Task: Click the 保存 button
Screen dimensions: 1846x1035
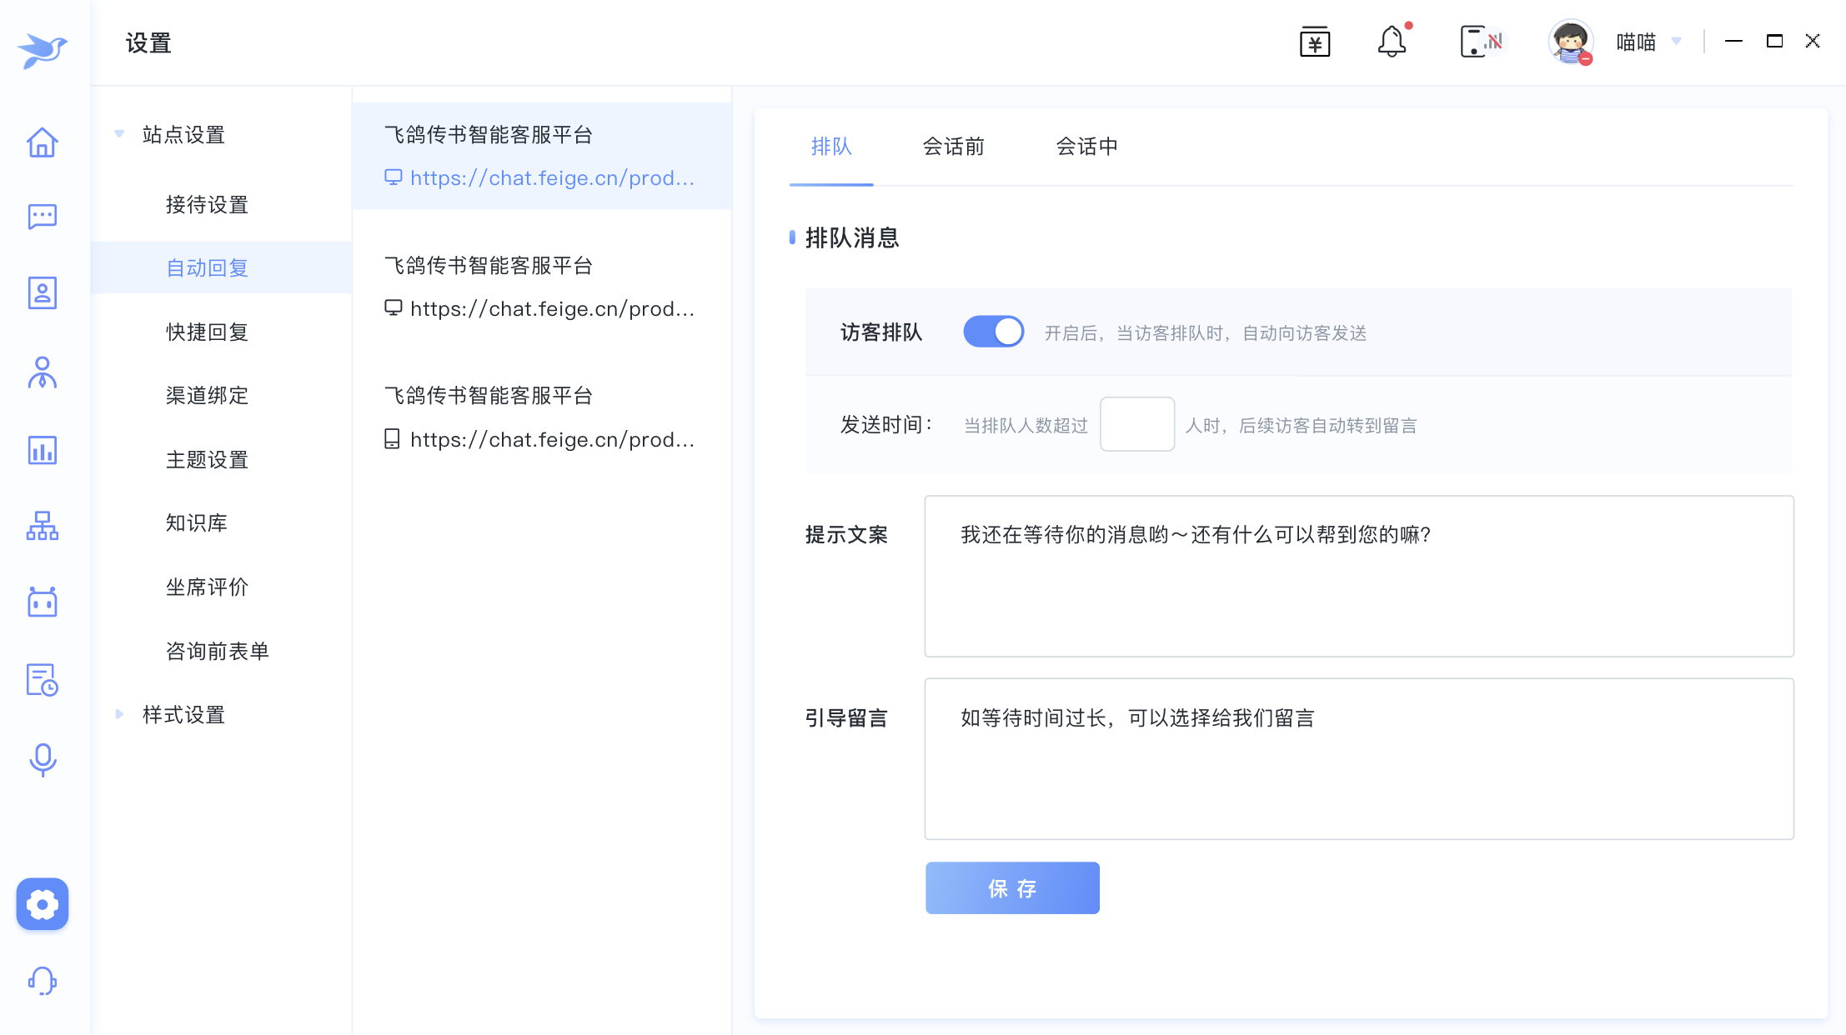Action: point(1012,888)
